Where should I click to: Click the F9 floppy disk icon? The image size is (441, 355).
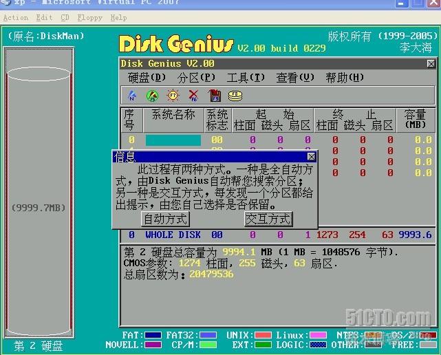[215, 96]
